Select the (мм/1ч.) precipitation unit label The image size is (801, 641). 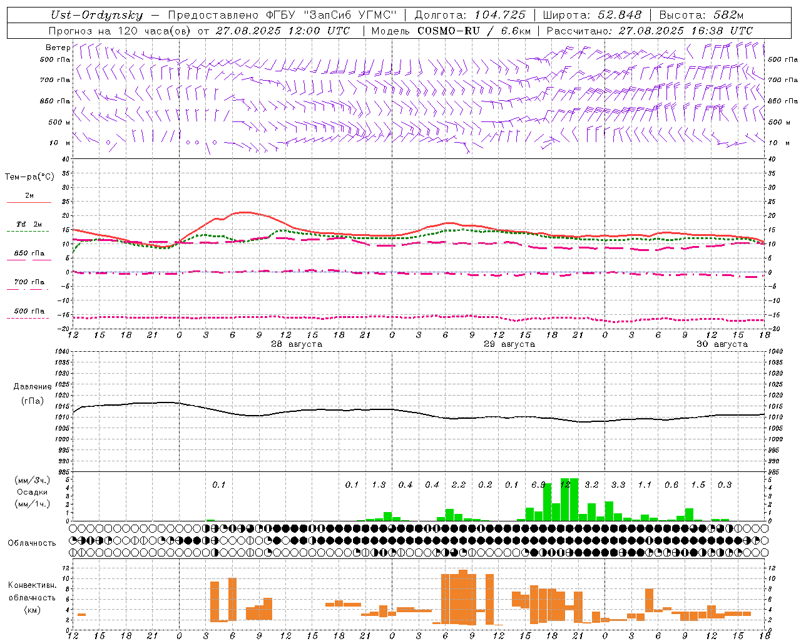click(x=32, y=504)
